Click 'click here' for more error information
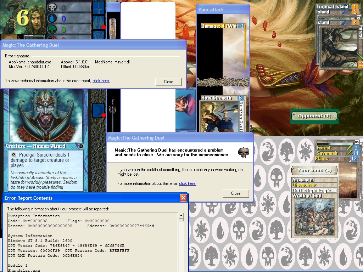This screenshot has width=363, height=272. 188,183
